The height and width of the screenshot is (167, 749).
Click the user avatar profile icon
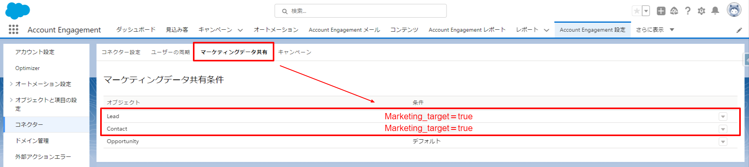[x=734, y=10]
